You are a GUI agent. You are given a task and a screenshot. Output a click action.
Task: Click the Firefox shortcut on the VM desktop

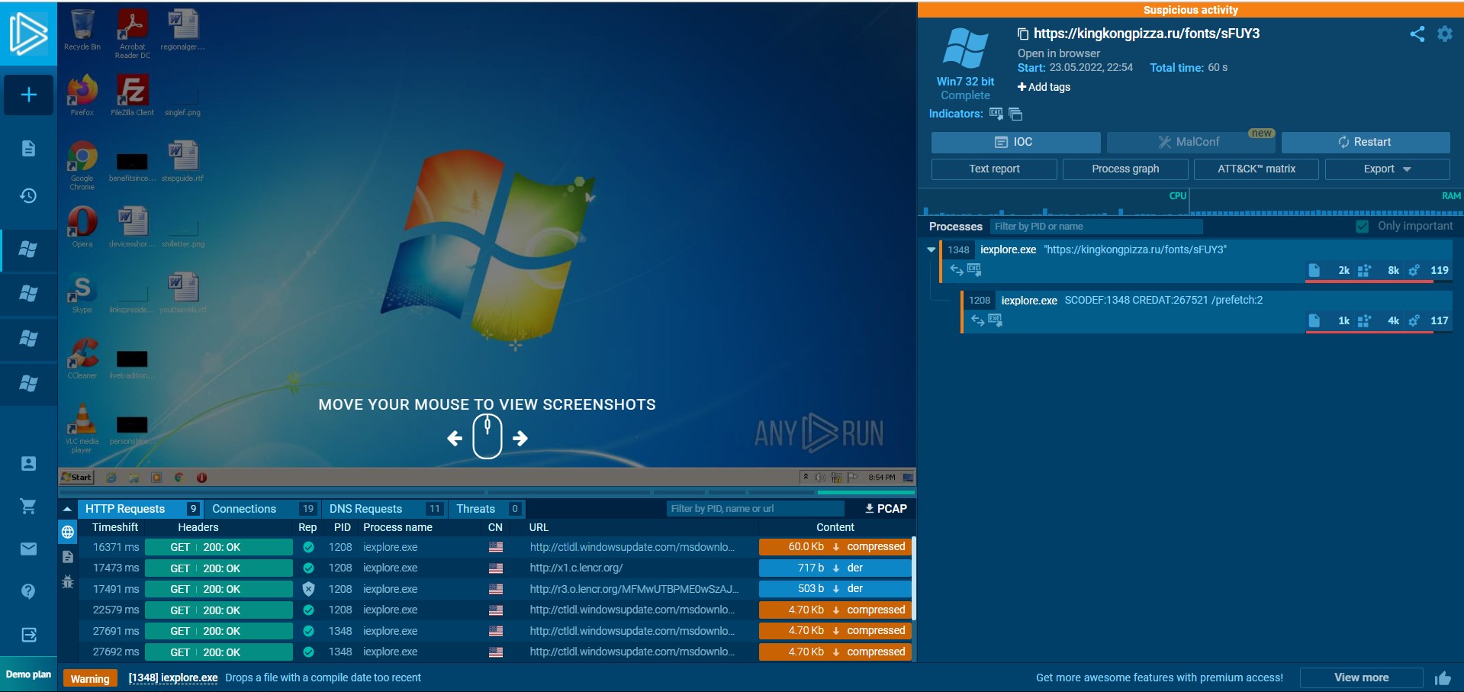(x=82, y=95)
